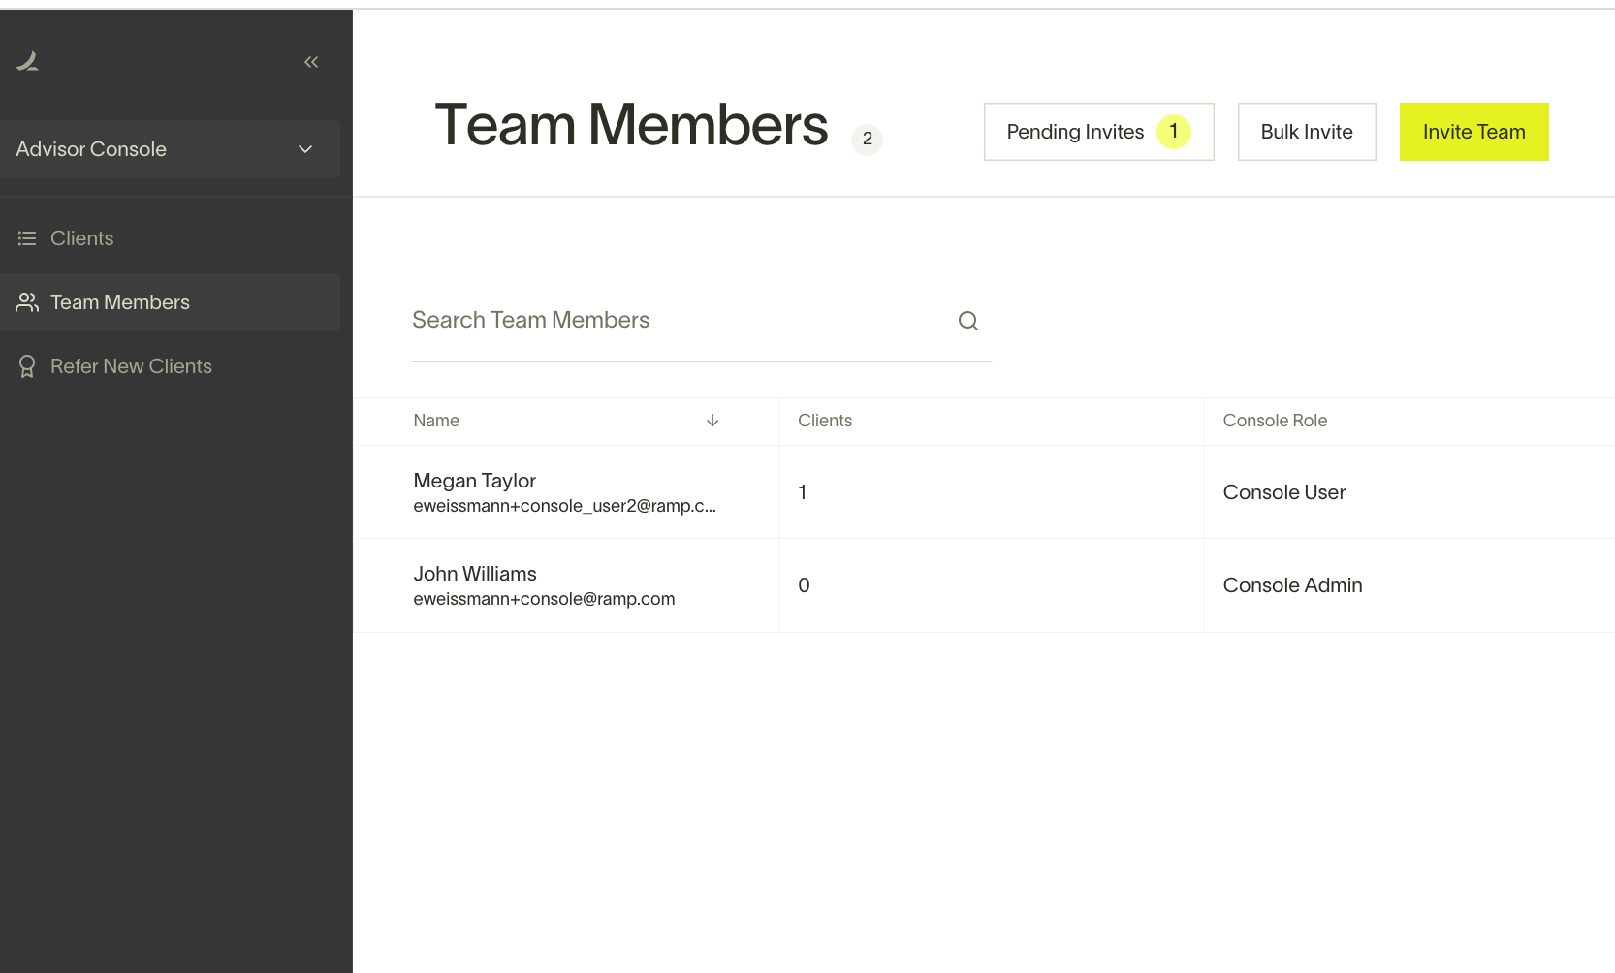Focus the Search Team Members field
Image resolution: width=1615 pixels, height=973 pixels.
tap(701, 321)
